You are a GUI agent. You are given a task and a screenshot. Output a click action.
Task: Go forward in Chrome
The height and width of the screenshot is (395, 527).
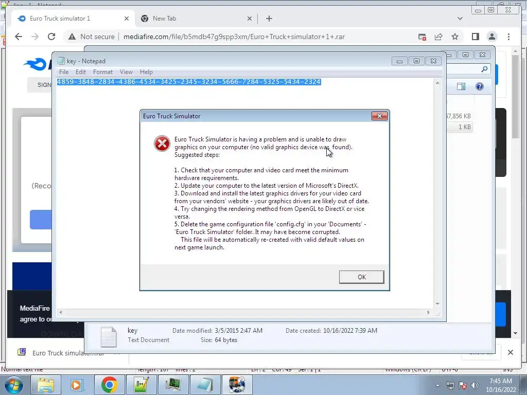point(35,37)
